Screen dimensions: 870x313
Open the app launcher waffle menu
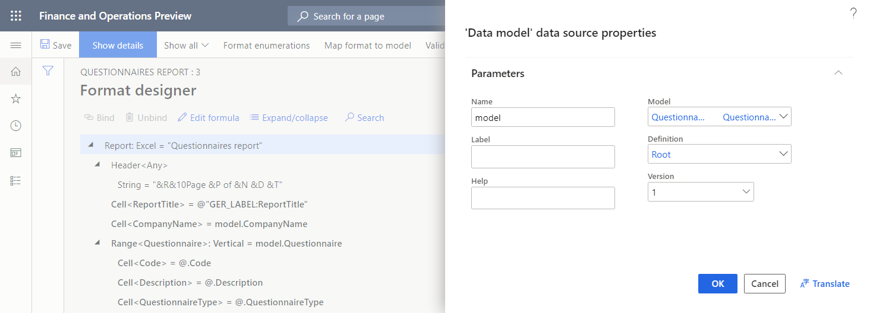click(x=16, y=16)
